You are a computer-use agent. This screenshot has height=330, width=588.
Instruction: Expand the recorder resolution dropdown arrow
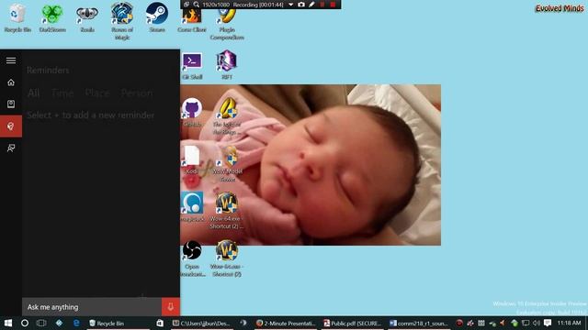coord(290,5)
